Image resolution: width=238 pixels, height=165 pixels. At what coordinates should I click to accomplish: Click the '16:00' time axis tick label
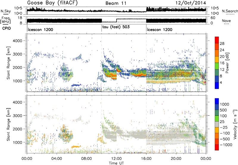146,159
